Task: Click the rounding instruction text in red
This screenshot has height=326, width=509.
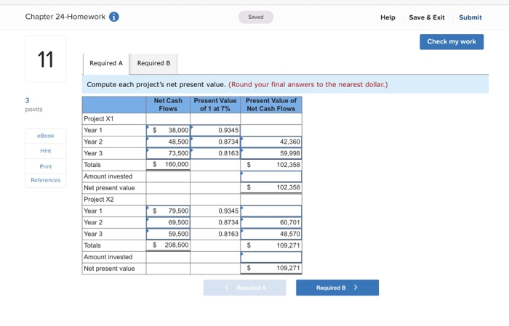Action: click(x=308, y=84)
